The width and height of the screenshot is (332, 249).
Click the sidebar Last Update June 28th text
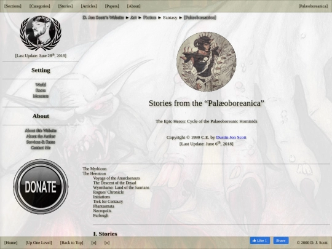coord(41,55)
